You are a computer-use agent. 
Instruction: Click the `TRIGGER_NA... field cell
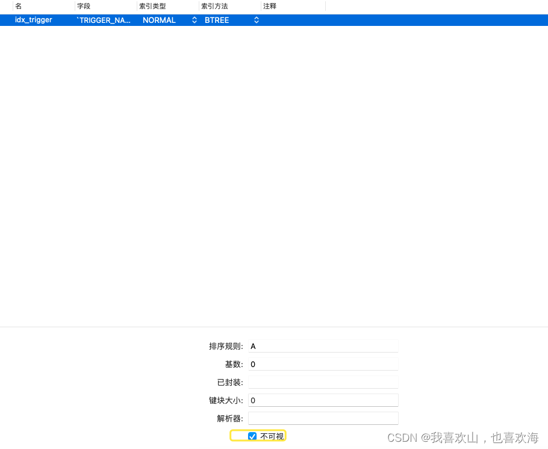pyautogui.click(x=104, y=20)
